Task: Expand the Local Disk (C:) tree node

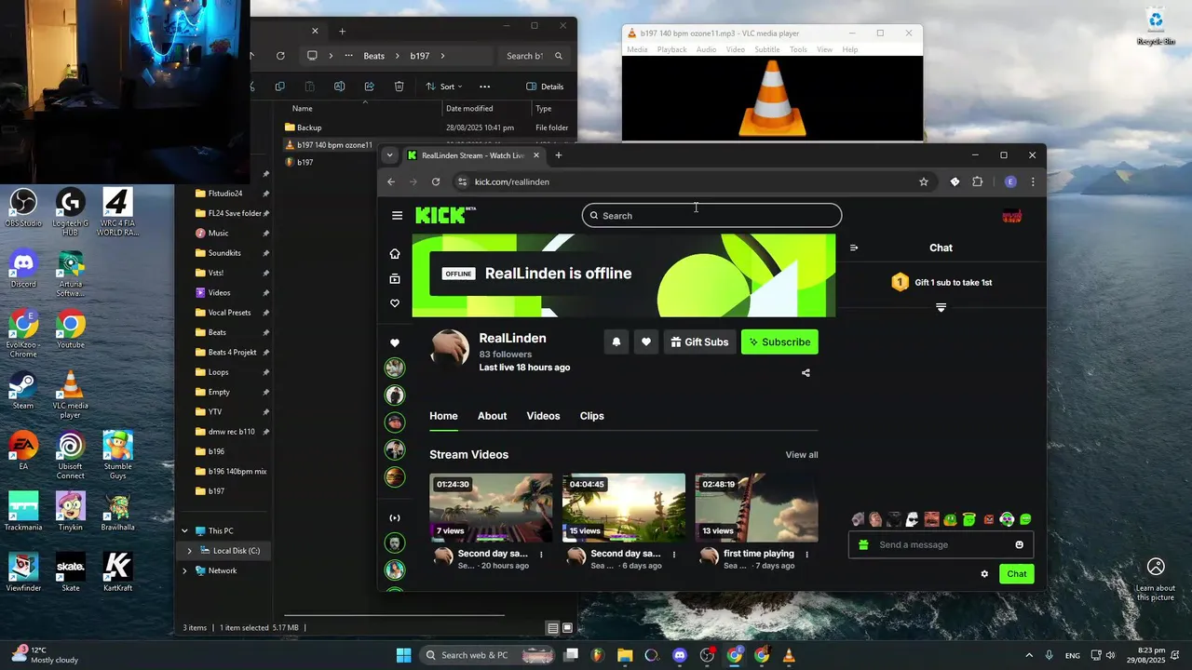Action: (x=189, y=551)
